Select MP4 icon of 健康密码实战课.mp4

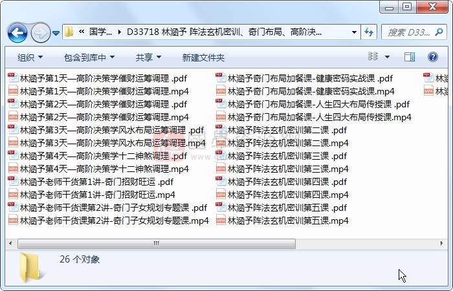[x=221, y=91]
